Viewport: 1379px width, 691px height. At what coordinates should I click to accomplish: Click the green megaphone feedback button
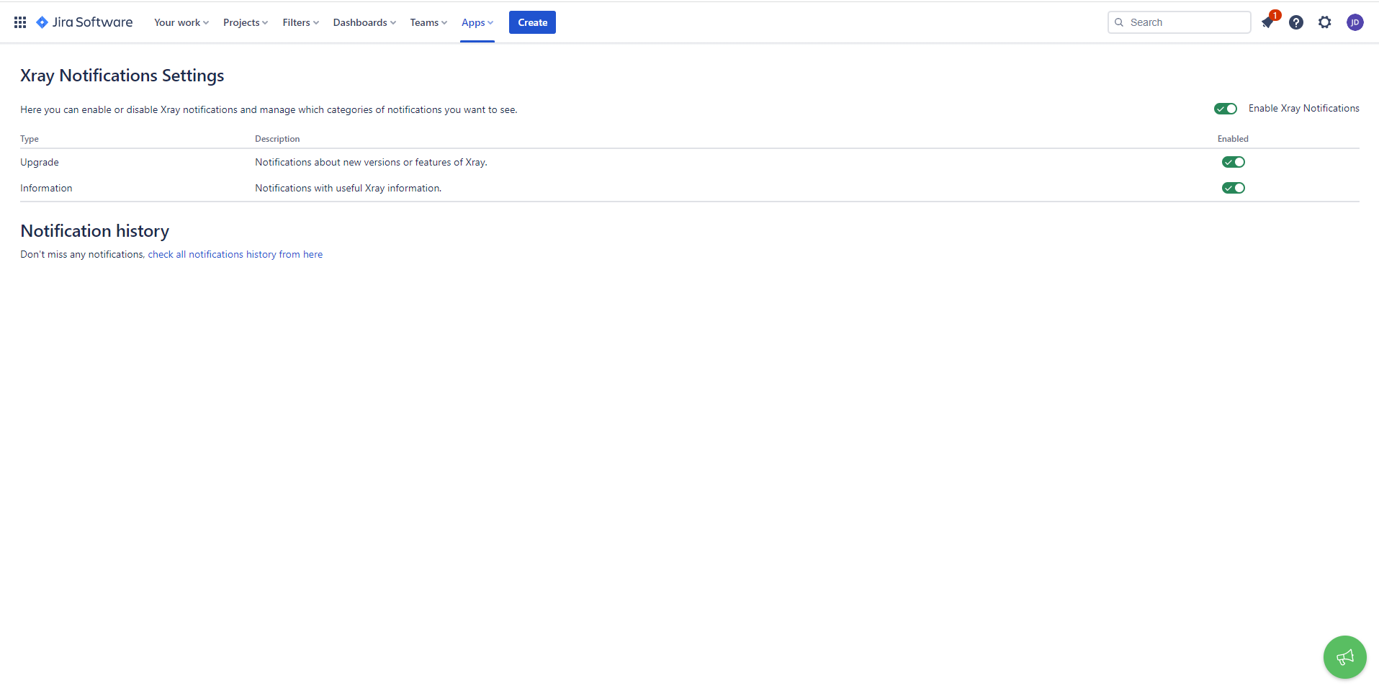1344,657
